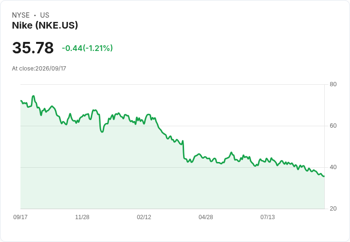Image resolution: width=350 pixels, height=242 pixels.
Task: Click the 60 value on price axis
Action: pyautogui.click(x=333, y=126)
